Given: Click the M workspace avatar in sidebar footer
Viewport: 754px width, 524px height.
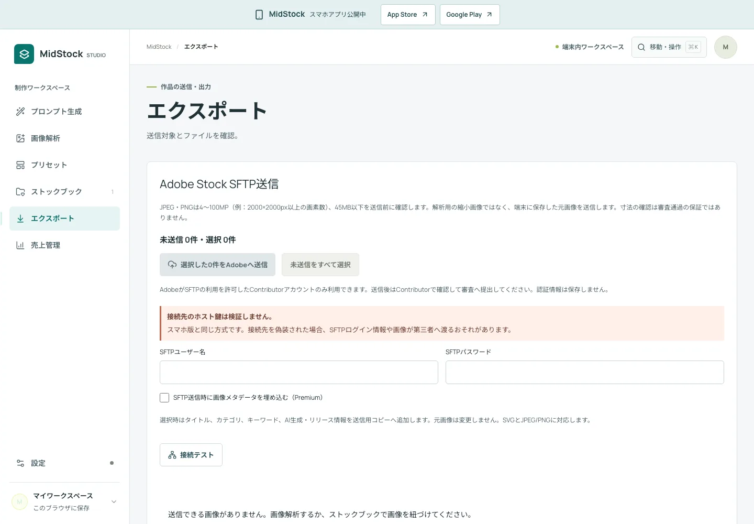Looking at the screenshot, I should coord(20,502).
